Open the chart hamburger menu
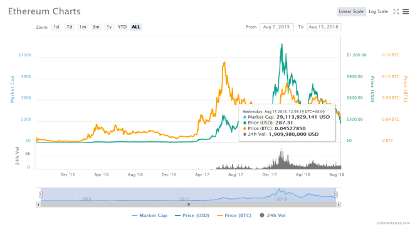Image resolution: width=420 pixels, height=227 pixels. 406,11
